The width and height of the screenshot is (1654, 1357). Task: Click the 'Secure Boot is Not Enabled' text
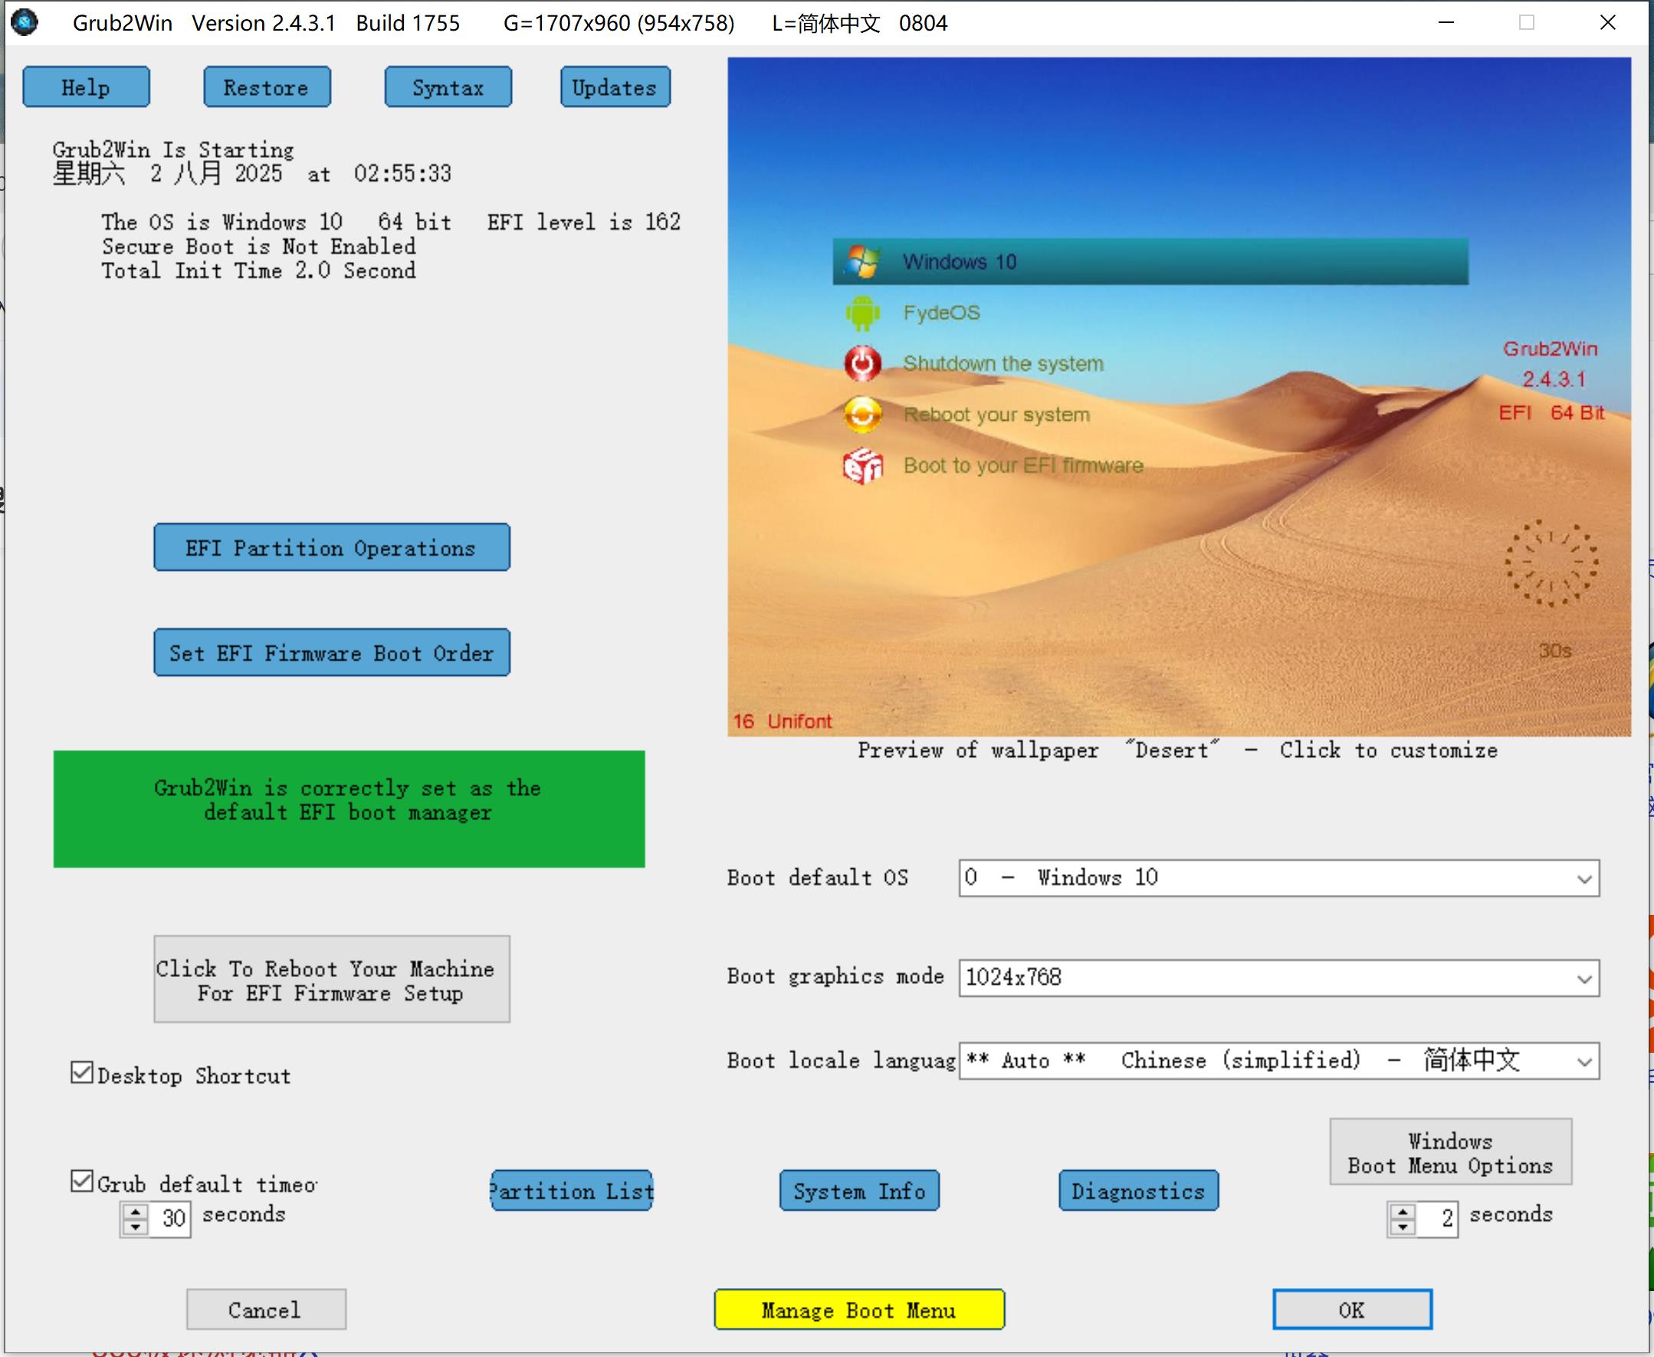(259, 246)
